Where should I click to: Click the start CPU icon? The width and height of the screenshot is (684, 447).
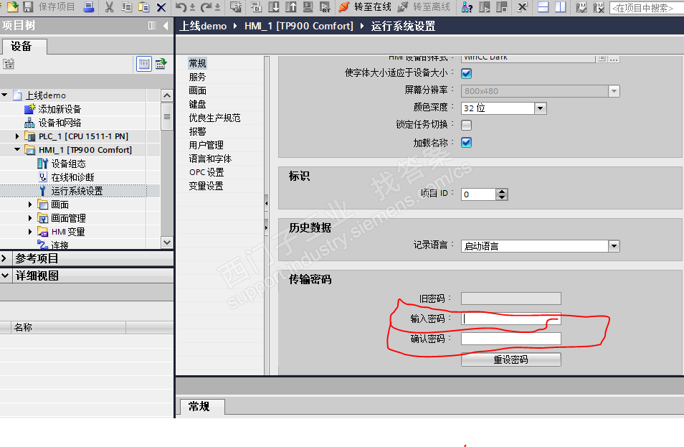484,6
